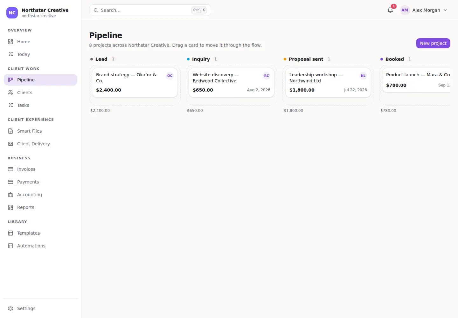
Task: Open the Website discovery Redwood Collective card
Action: 232,82
